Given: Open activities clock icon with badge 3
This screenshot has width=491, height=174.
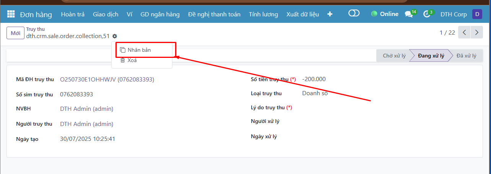Looking at the screenshot, I should (x=427, y=14).
